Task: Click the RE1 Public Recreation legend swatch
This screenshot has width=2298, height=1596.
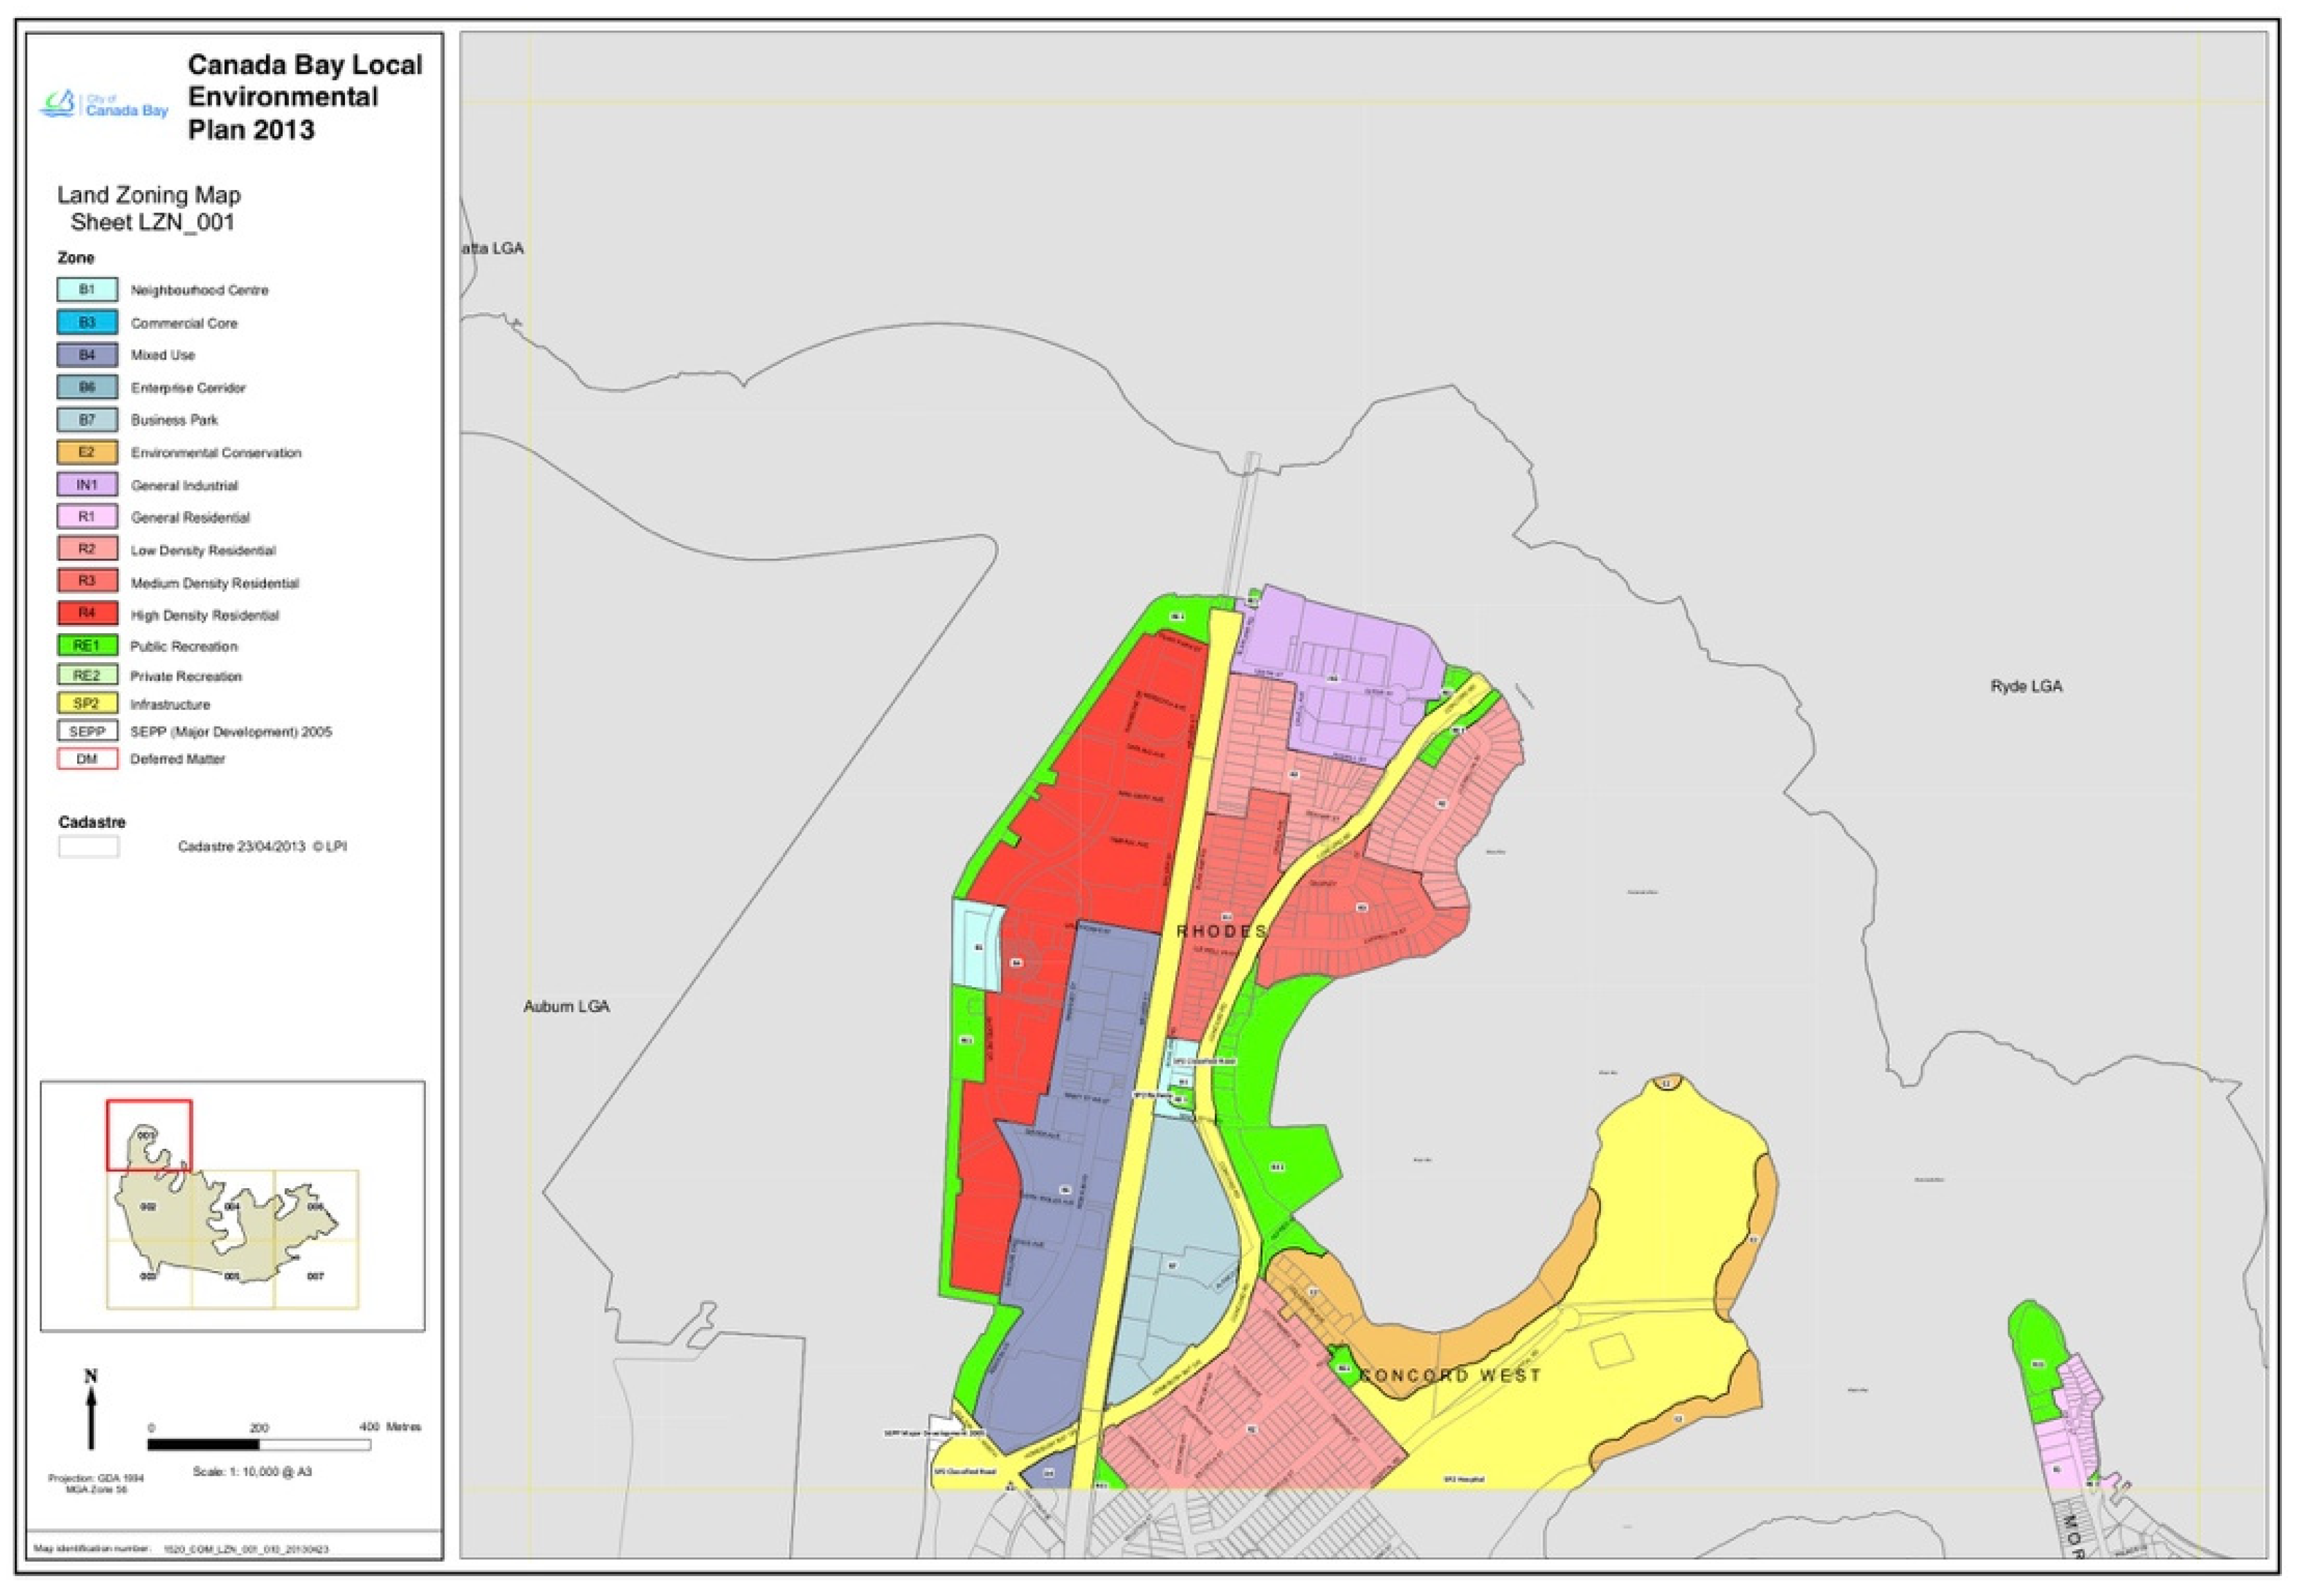Action: pyautogui.click(x=87, y=646)
